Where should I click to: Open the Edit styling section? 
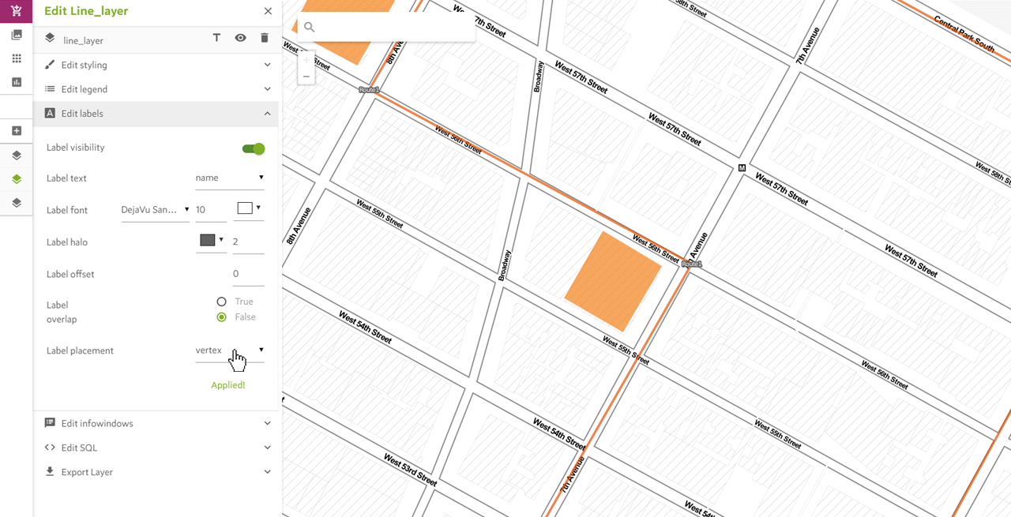pyautogui.click(x=157, y=65)
